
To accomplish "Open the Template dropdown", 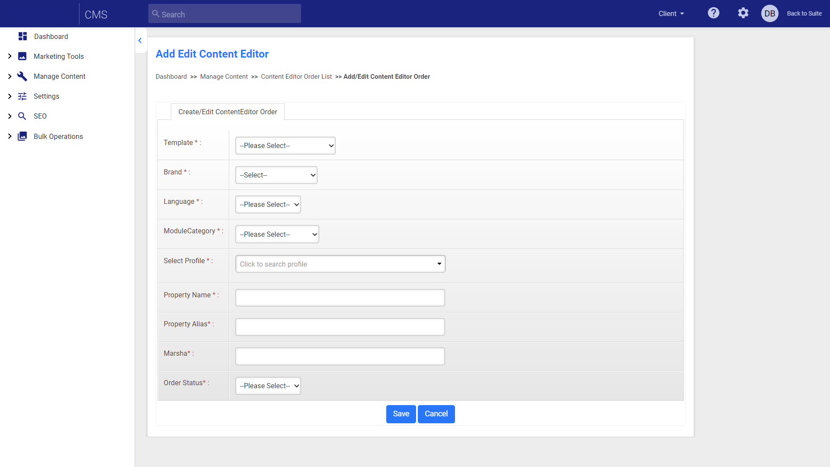I will pyautogui.click(x=285, y=145).
